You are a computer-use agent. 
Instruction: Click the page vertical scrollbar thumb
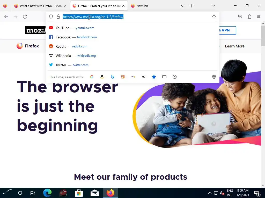point(263,36)
